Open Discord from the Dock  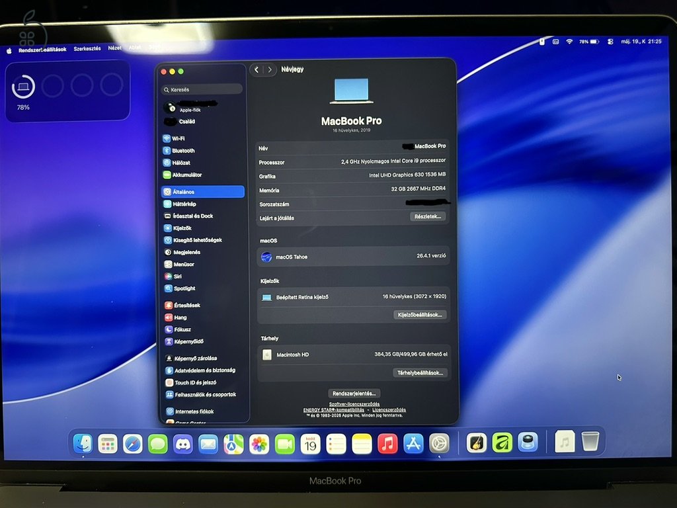click(183, 444)
